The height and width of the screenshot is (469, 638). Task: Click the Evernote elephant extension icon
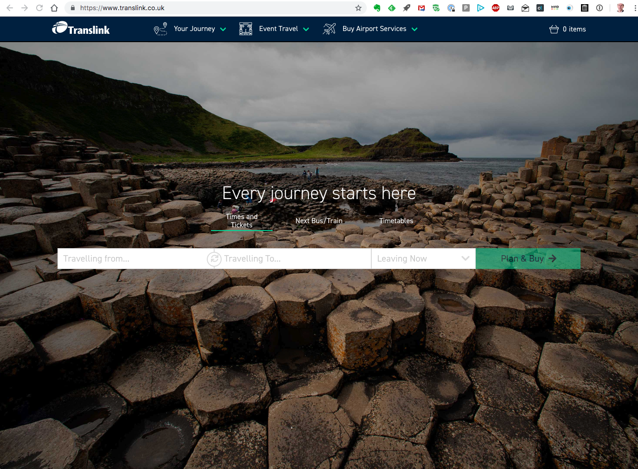(x=377, y=8)
